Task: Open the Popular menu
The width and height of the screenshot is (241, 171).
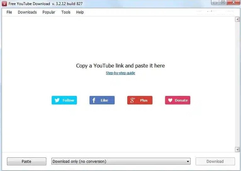Action: (x=49, y=12)
